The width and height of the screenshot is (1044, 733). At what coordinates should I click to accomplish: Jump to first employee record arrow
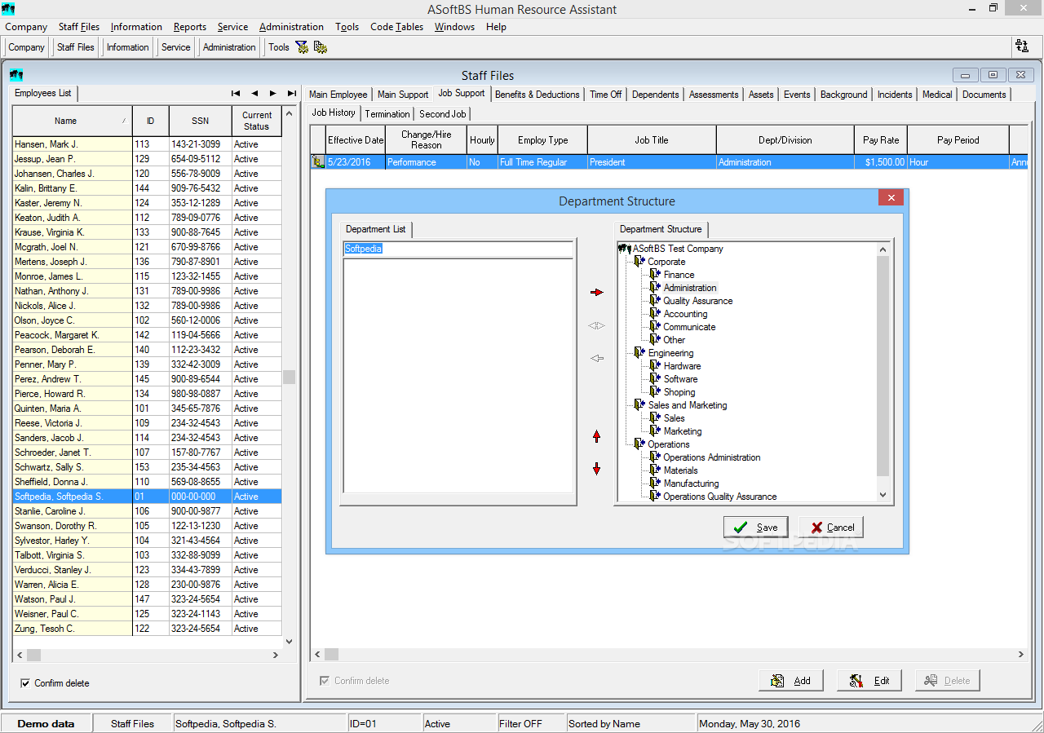[236, 93]
